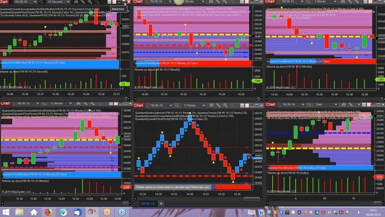Image resolution: width=385 pixels, height=217 pixels.
Task: Click 'Please switch to a time chart' message
Action: (173, 187)
